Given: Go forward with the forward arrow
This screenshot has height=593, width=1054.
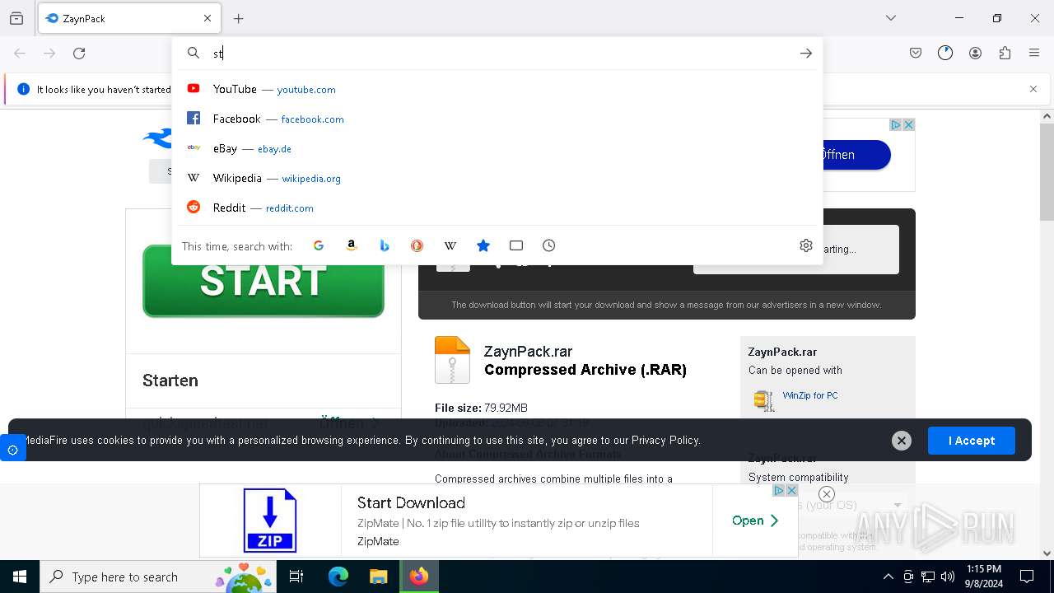Looking at the screenshot, I should [49, 54].
